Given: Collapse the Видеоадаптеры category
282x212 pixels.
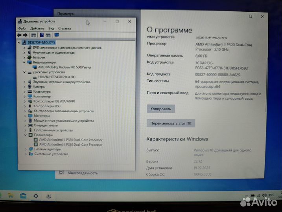Looking at the screenshot, I should 24,62.
